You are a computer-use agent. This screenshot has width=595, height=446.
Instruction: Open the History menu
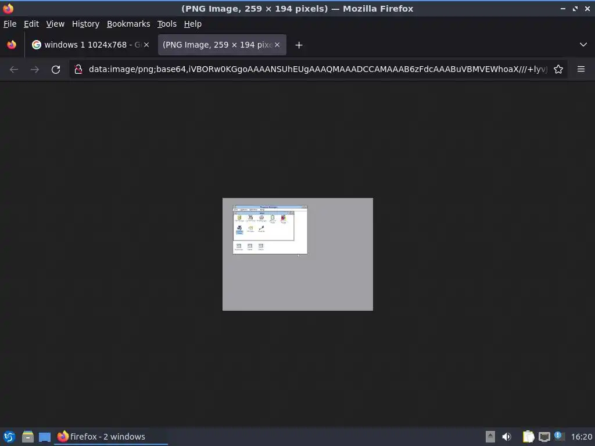[x=85, y=24]
